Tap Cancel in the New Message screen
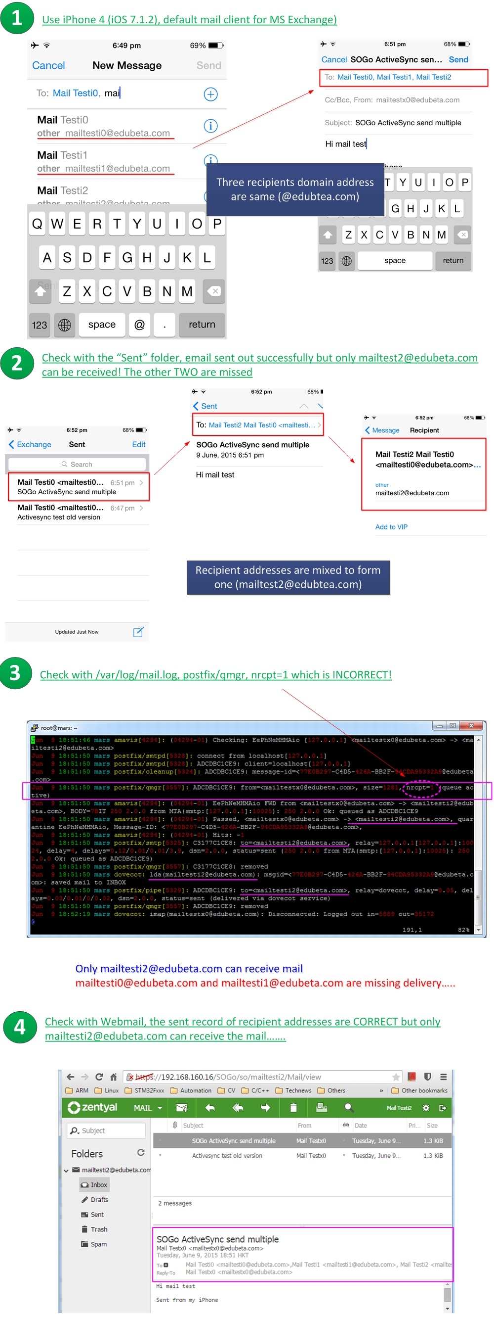The image size is (494, 1318). pos(48,65)
